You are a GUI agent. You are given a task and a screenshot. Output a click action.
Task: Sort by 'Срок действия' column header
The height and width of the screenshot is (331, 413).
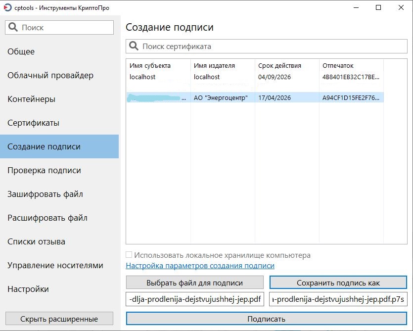(279, 65)
